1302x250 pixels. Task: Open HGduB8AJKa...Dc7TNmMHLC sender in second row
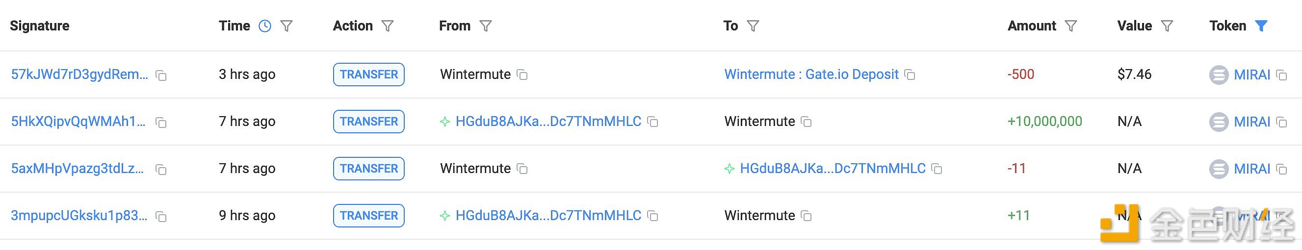pyautogui.click(x=548, y=122)
